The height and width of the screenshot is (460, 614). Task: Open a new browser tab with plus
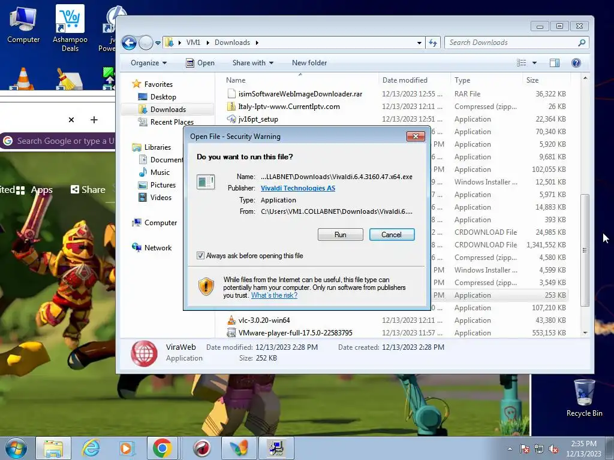pyautogui.click(x=94, y=120)
